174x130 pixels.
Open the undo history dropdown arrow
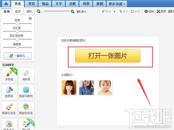[114, 11]
